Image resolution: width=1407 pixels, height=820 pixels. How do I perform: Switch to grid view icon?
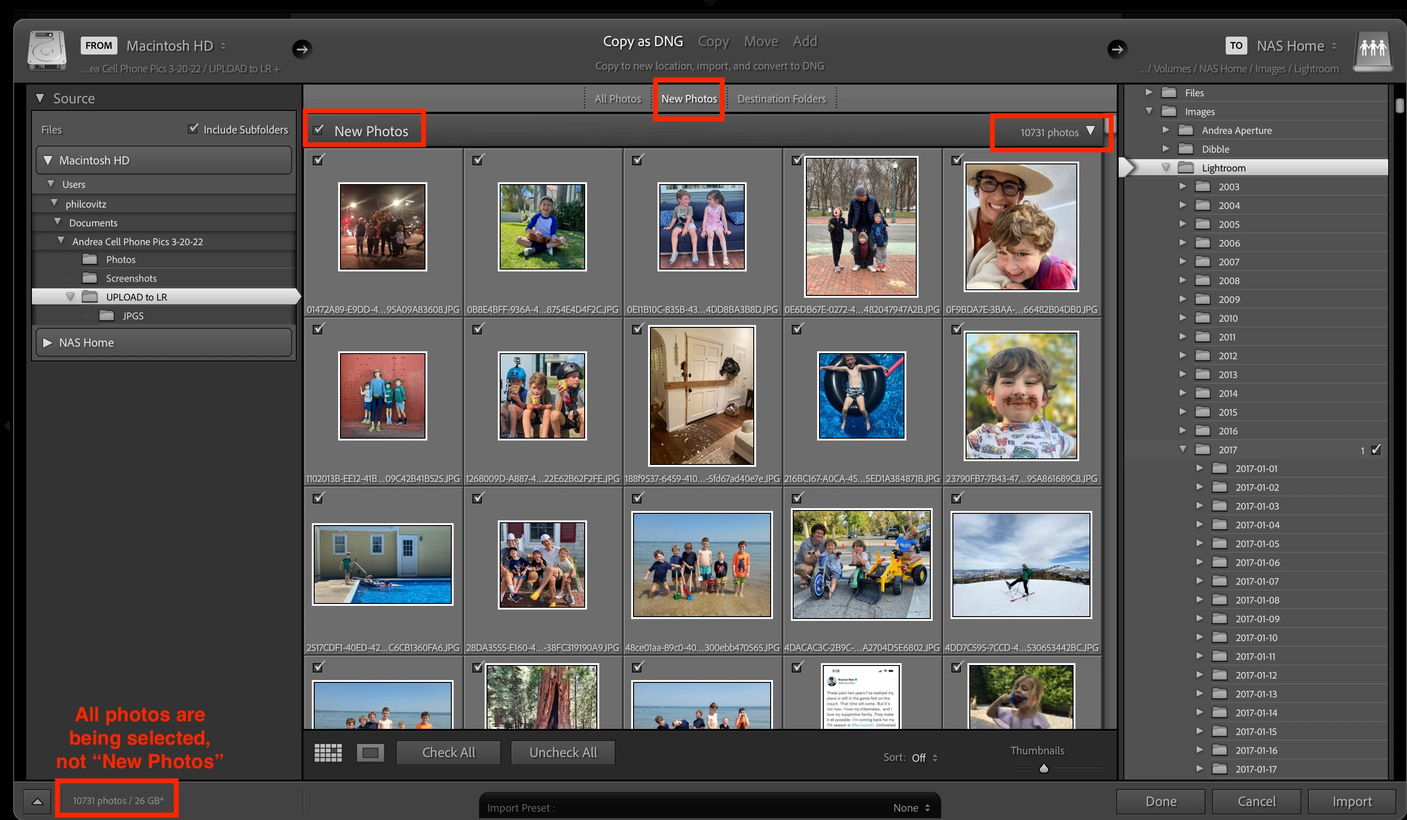[328, 752]
